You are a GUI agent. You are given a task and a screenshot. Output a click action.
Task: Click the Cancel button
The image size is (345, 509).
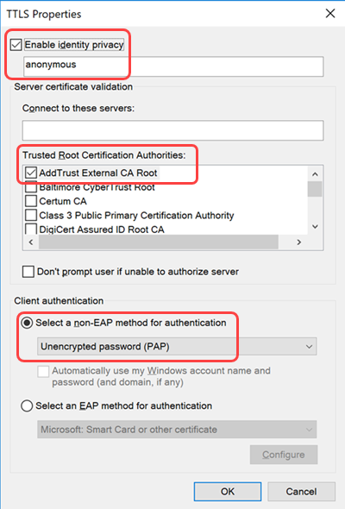click(x=301, y=492)
